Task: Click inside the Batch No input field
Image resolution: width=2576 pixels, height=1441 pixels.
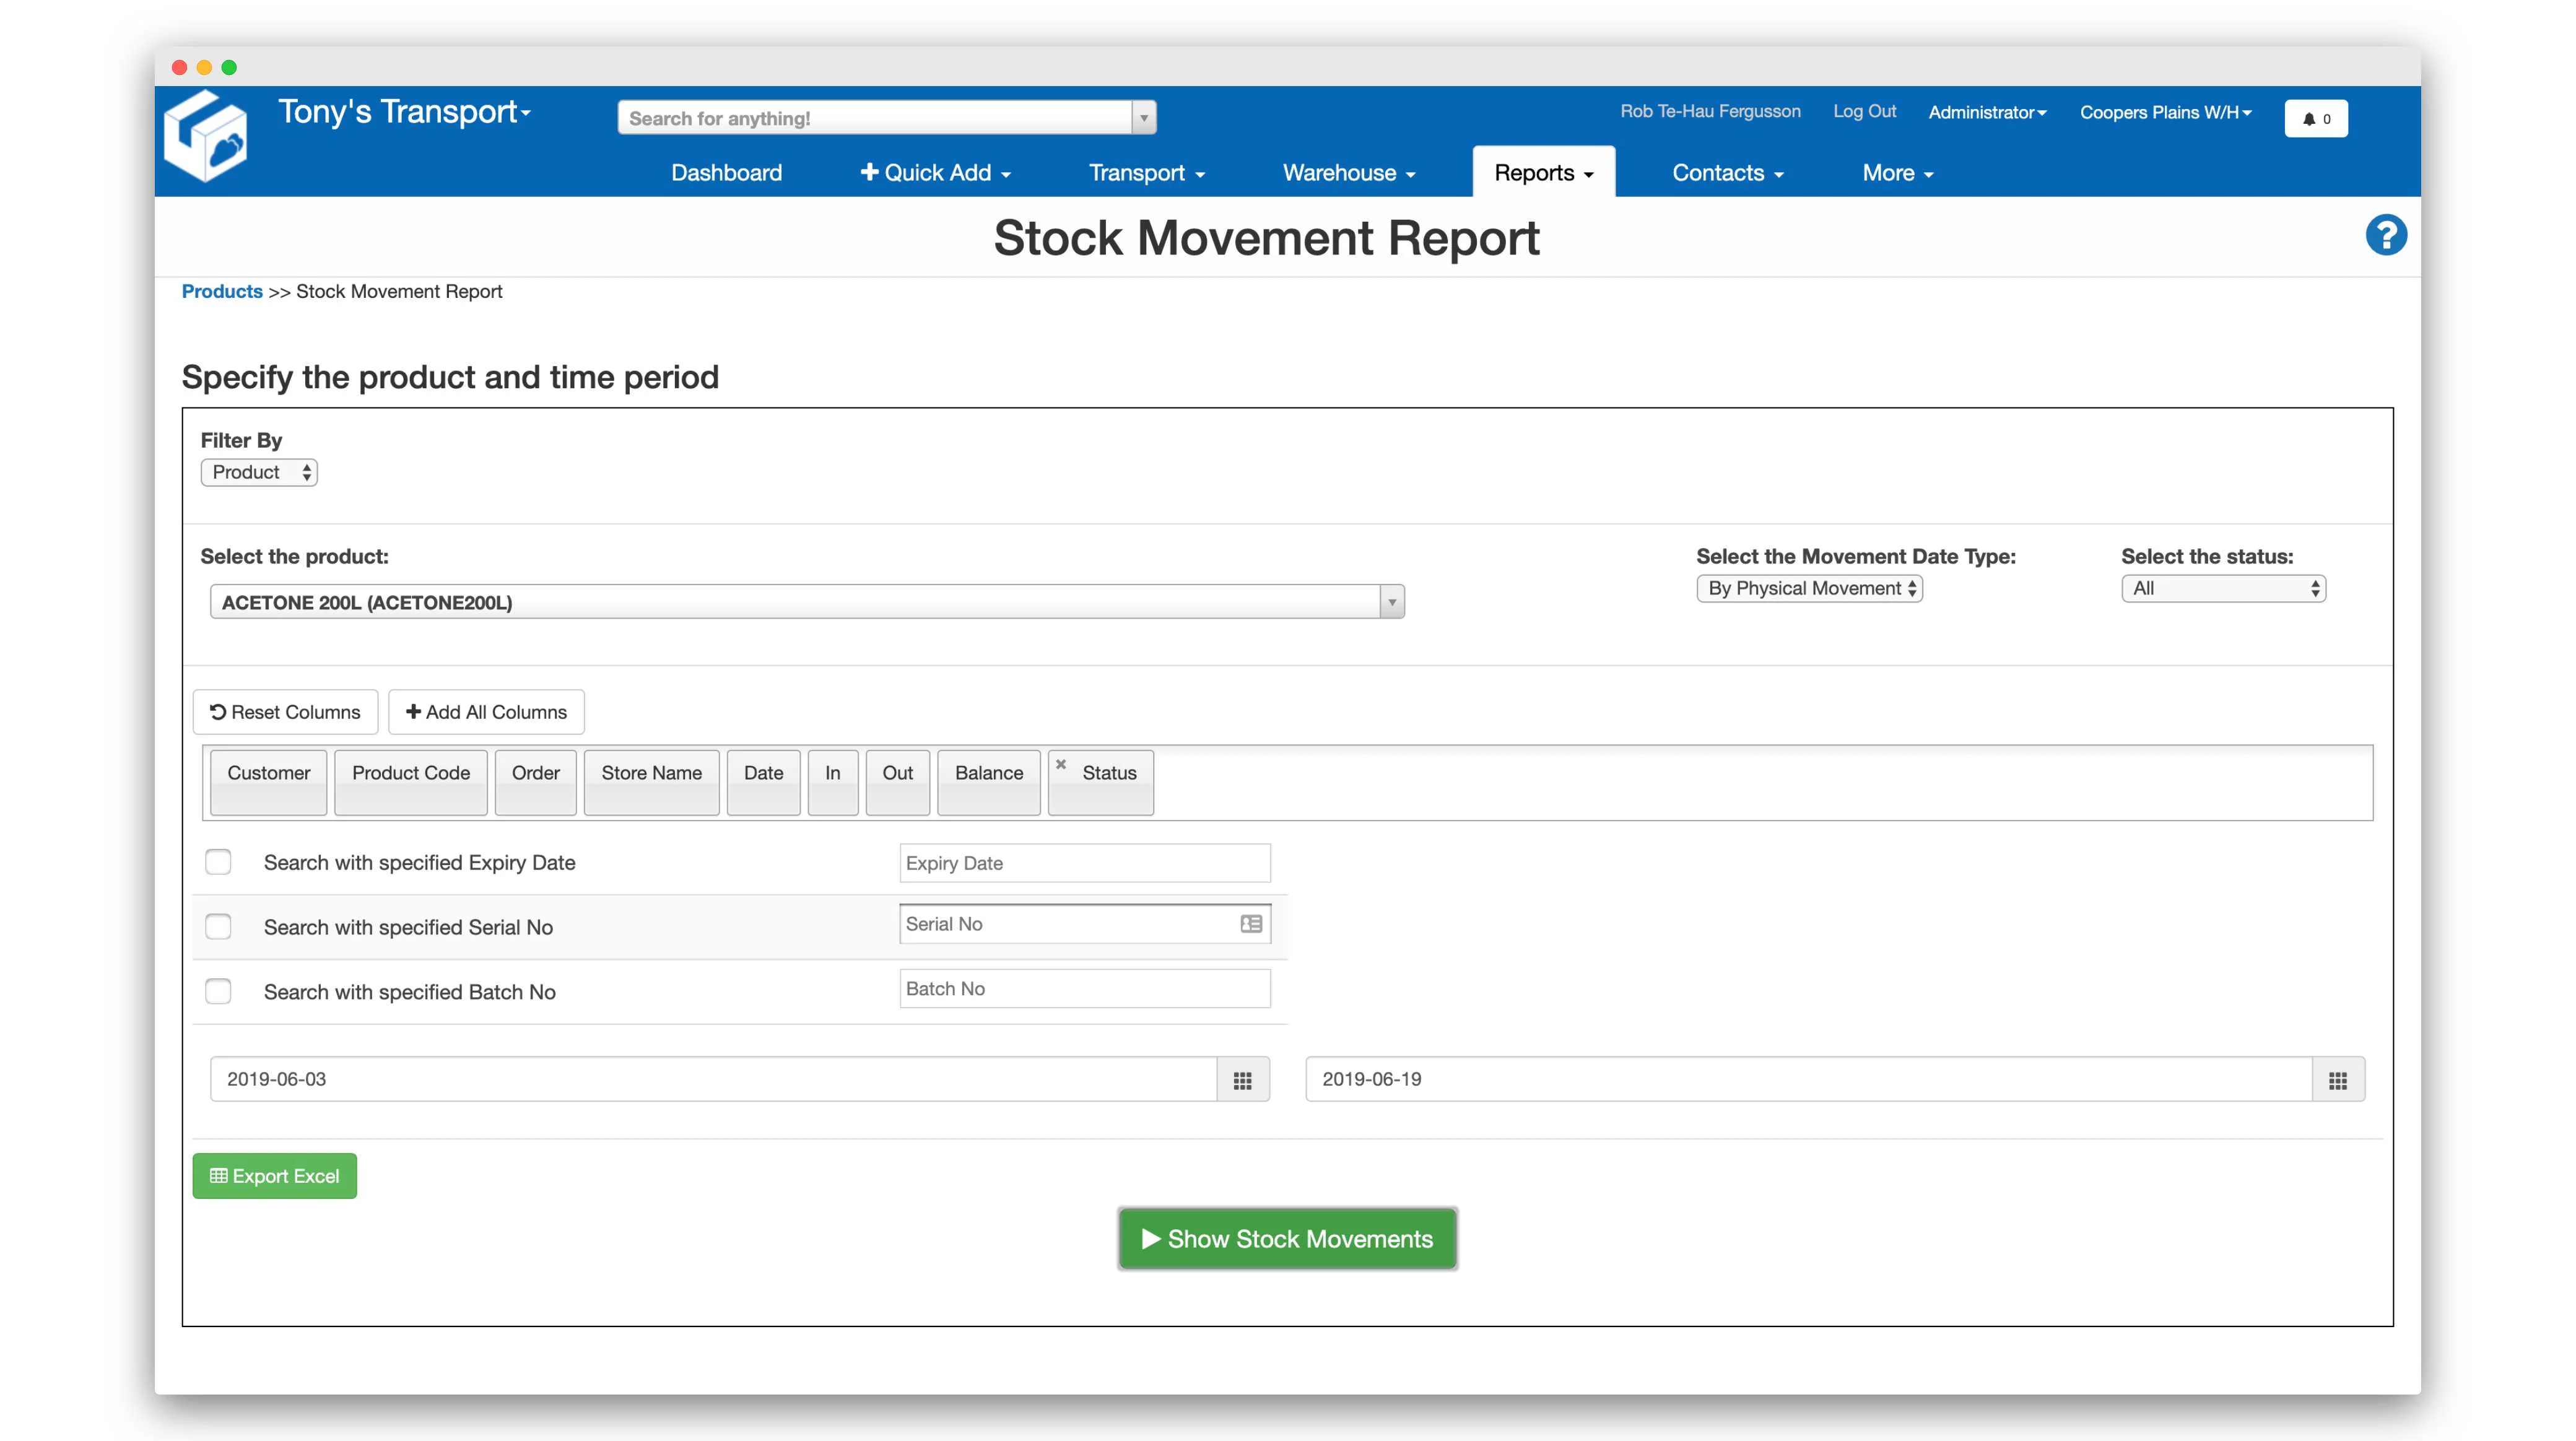Action: coord(1084,988)
